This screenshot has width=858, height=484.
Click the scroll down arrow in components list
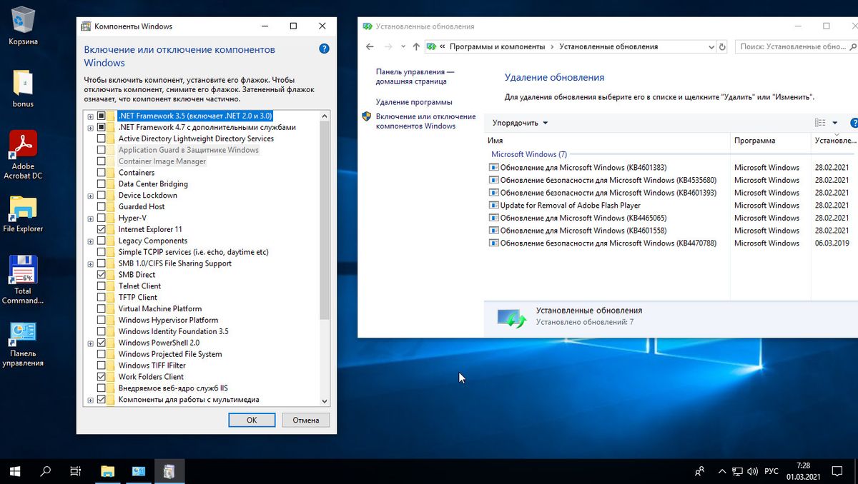pos(325,401)
